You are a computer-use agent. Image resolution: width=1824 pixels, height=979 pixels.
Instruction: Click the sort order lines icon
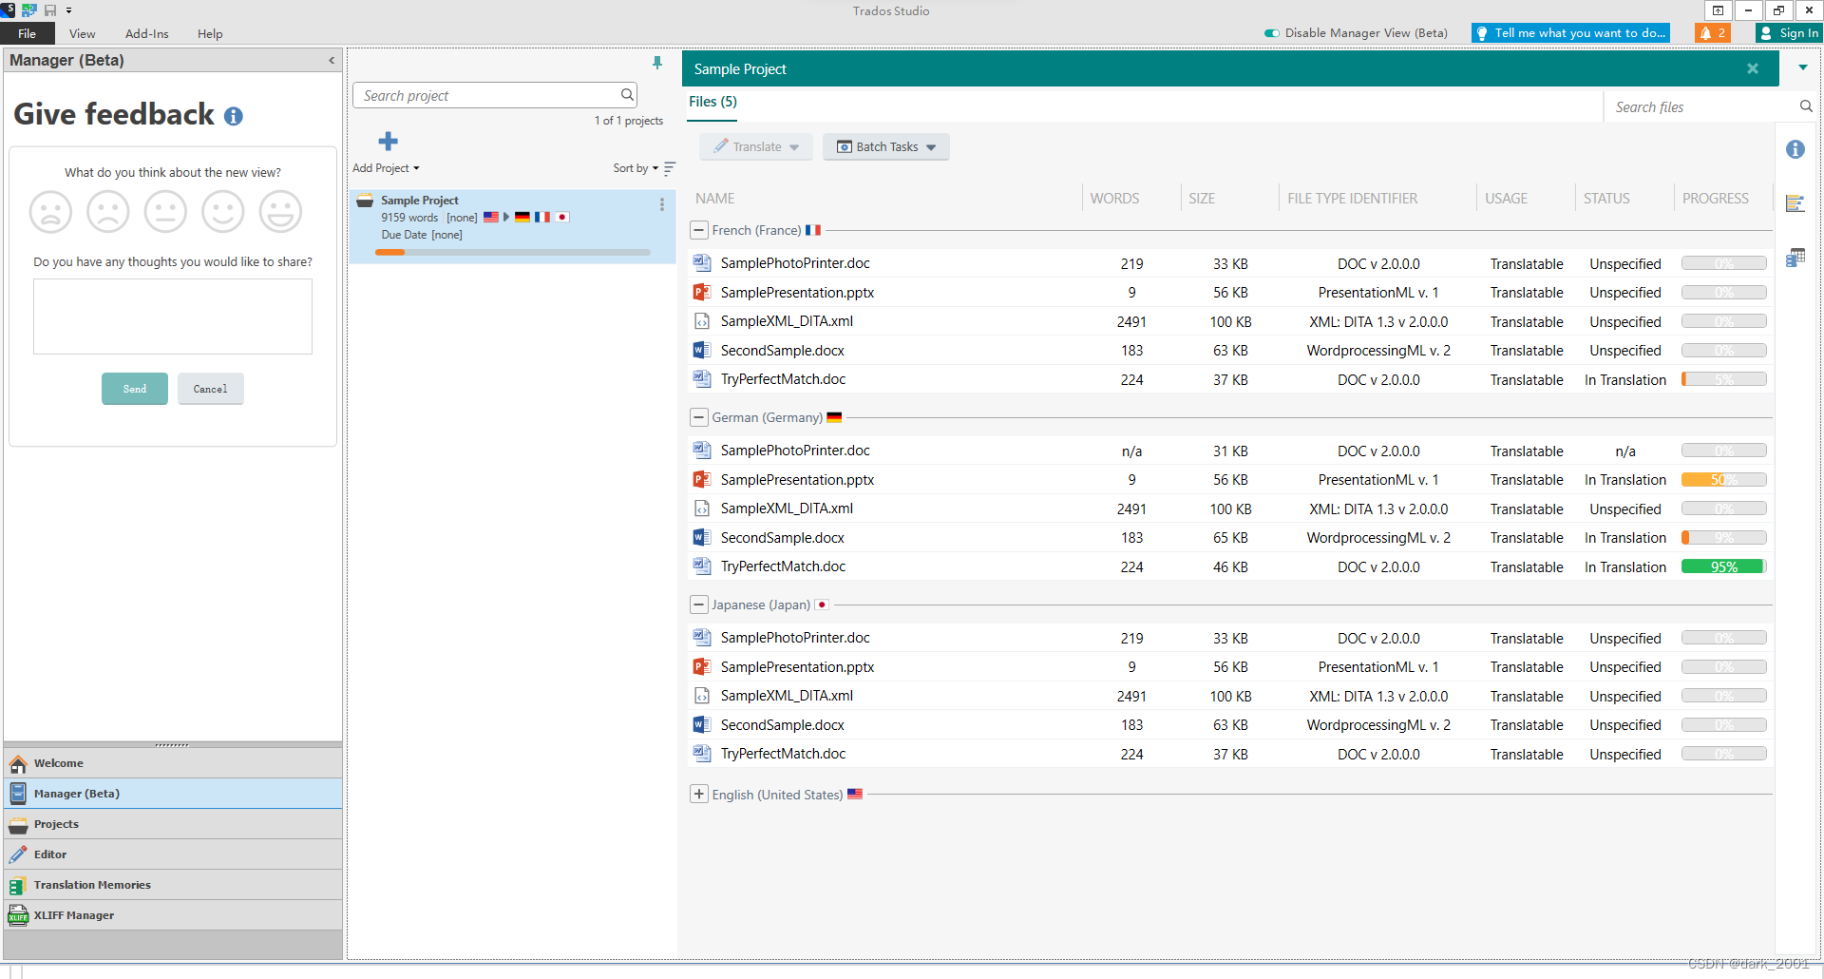670,168
